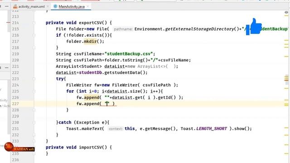Fold the if block at line 216
Screen dimensions: 290x163
click(34, 35)
